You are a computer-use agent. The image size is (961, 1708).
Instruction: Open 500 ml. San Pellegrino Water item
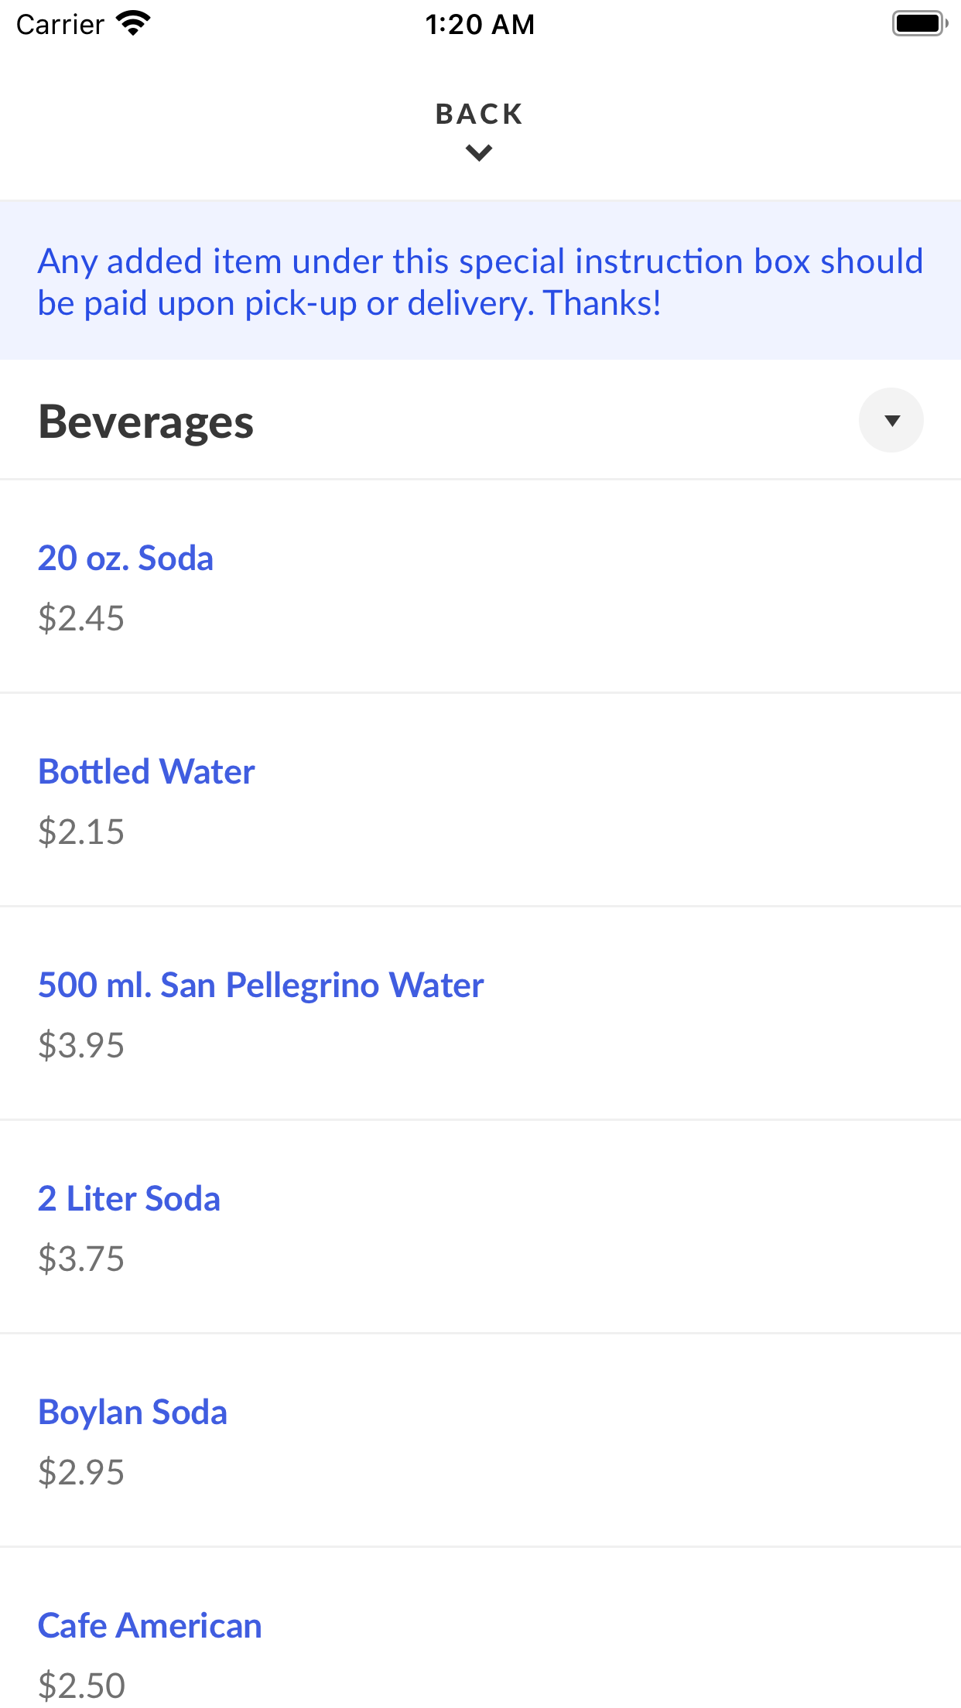pyautogui.click(x=261, y=986)
